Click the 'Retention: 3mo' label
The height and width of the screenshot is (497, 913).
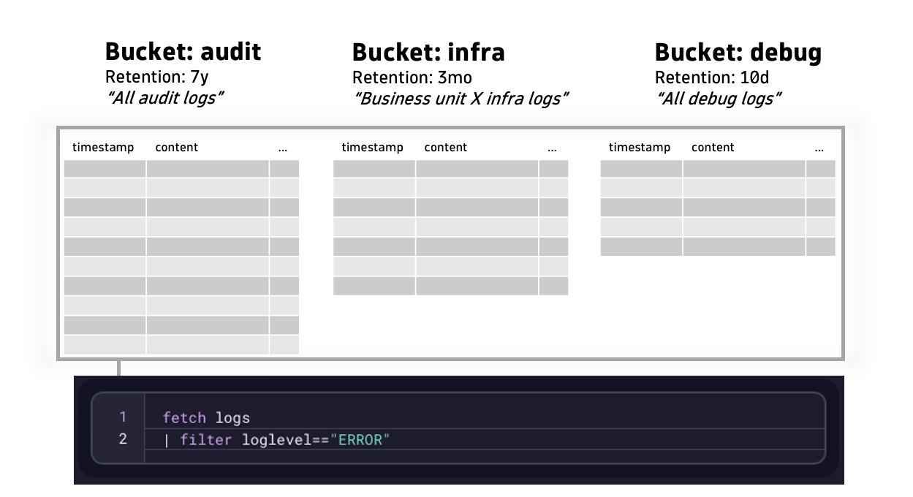pos(412,77)
